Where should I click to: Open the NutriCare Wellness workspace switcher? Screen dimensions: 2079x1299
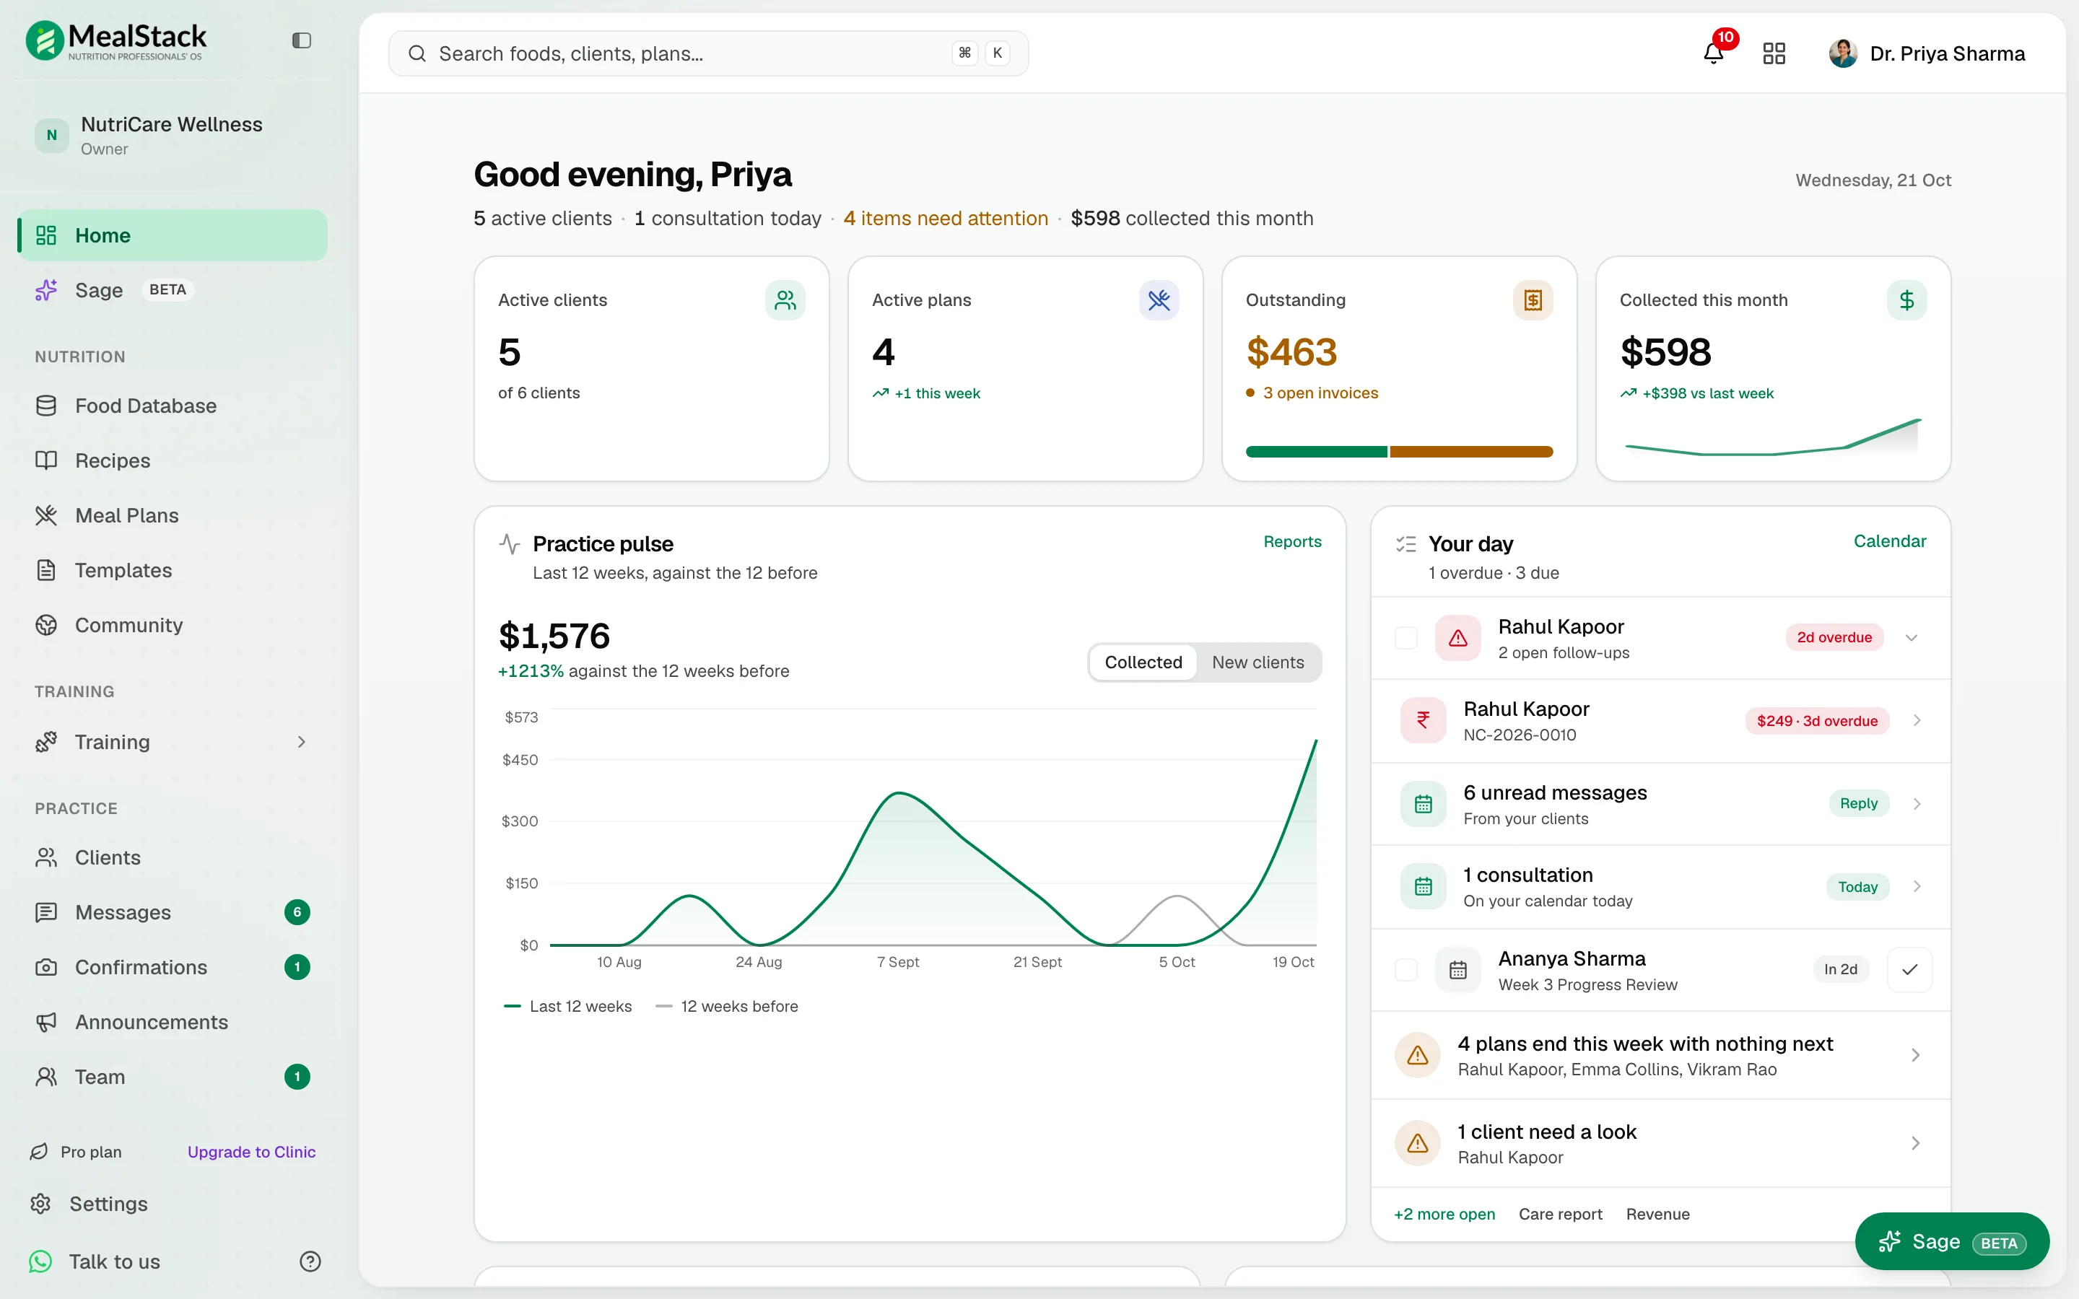(172, 135)
